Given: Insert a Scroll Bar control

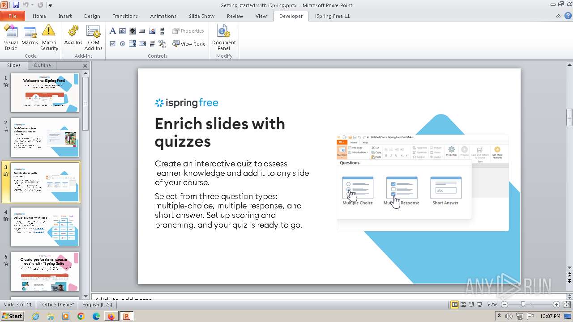Looking at the screenshot, I should (x=162, y=31).
